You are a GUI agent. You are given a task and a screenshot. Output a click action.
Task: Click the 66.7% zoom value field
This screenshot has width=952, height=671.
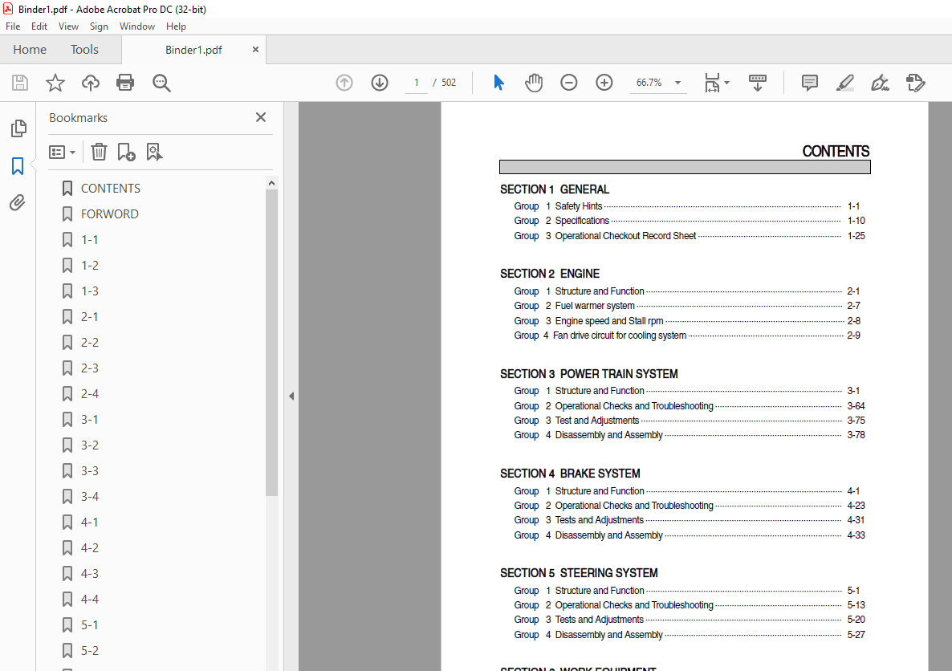point(649,83)
